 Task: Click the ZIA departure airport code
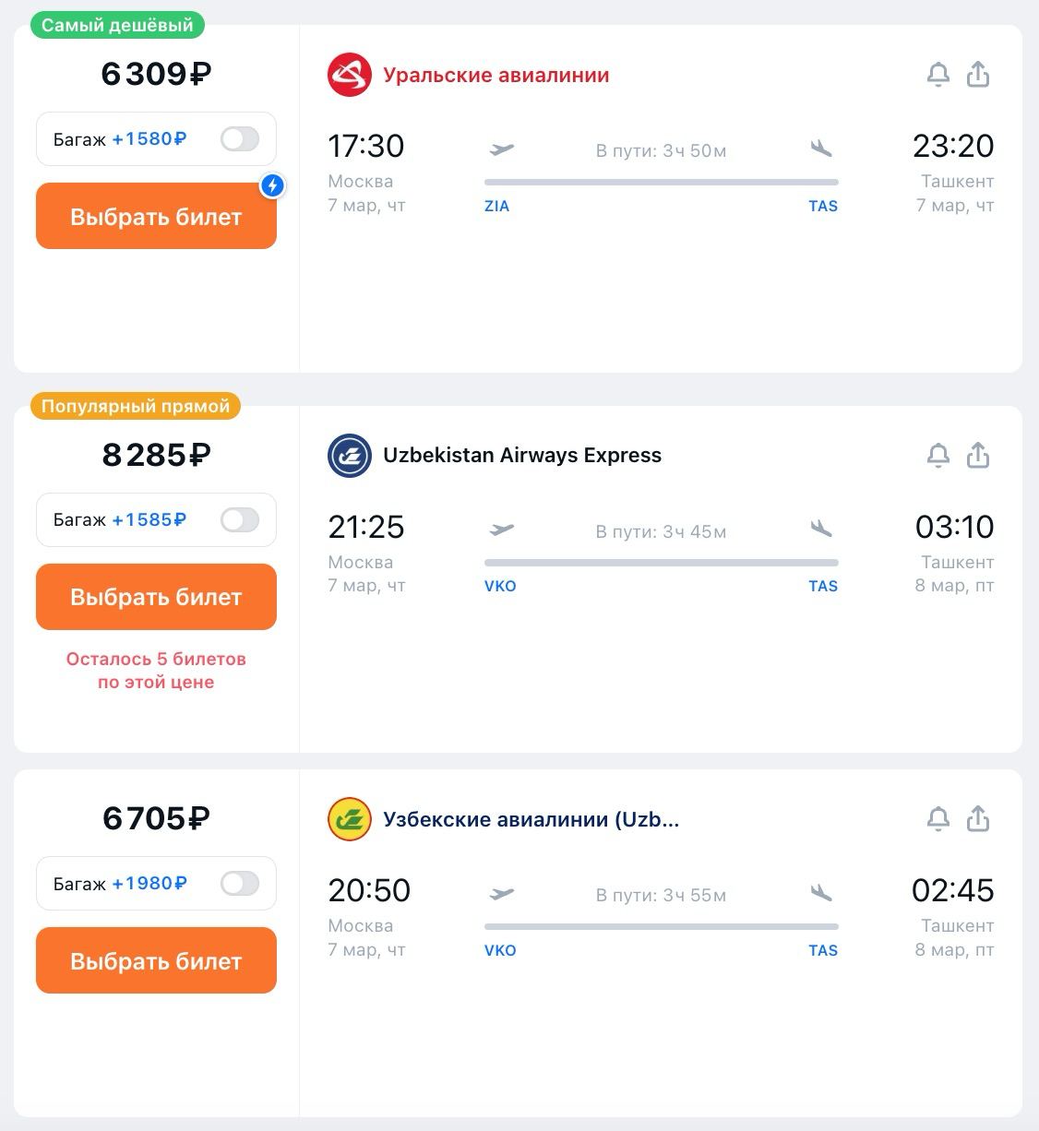coord(496,207)
